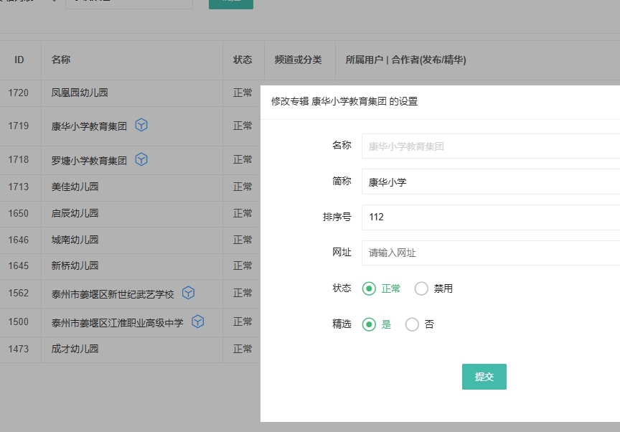Select 禁用 status radio button
Image resolution: width=620 pixels, height=432 pixels.
tap(421, 288)
